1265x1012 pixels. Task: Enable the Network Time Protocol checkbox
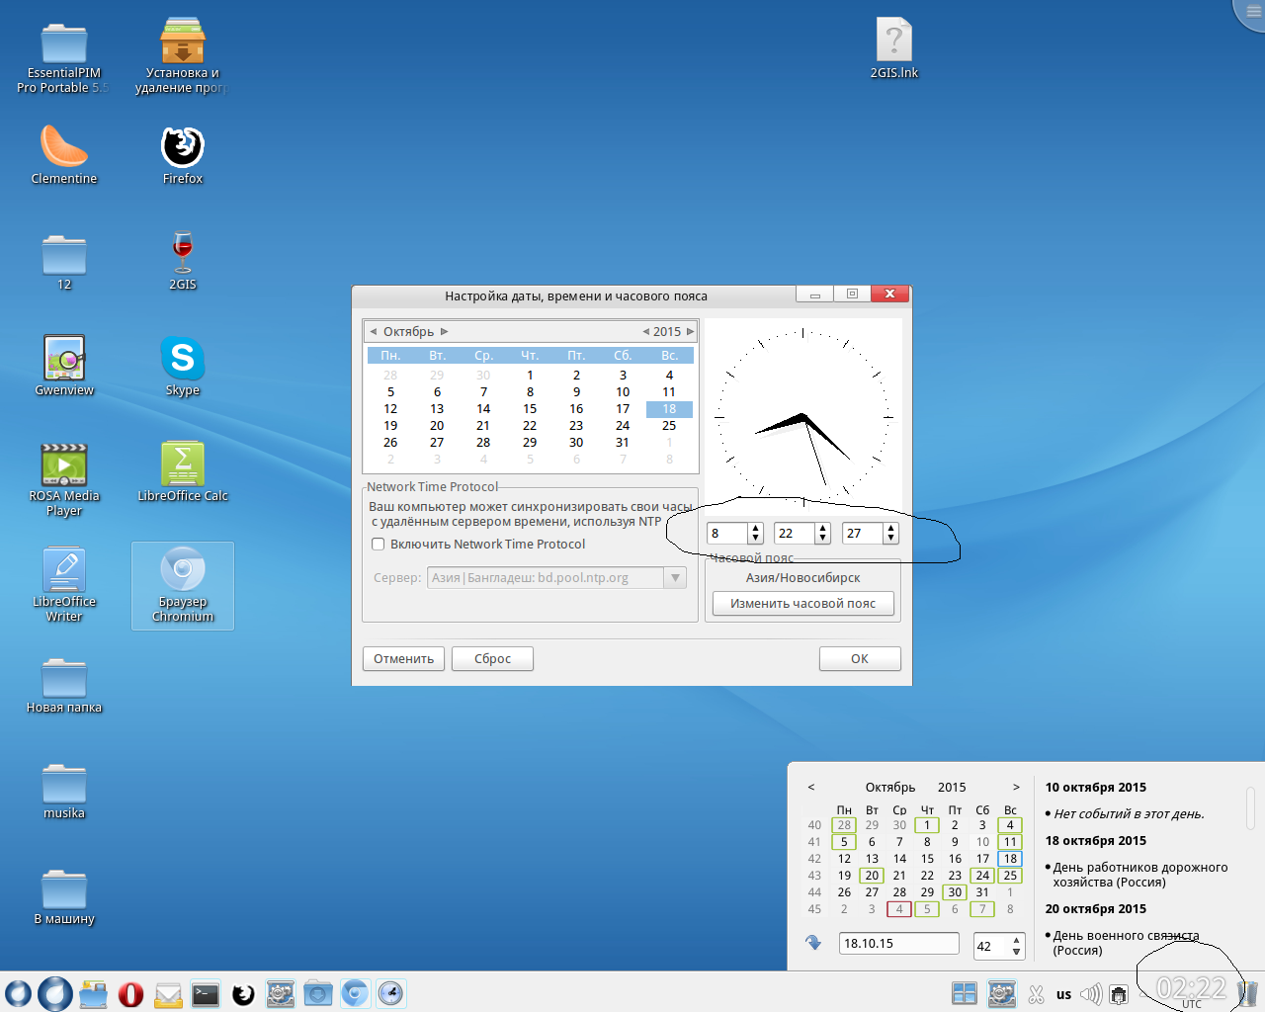point(379,545)
